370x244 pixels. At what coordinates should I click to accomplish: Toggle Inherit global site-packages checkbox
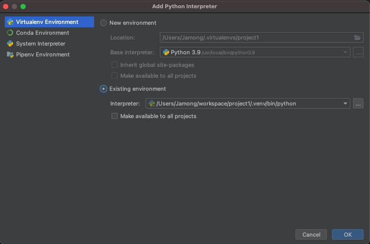tap(115, 65)
